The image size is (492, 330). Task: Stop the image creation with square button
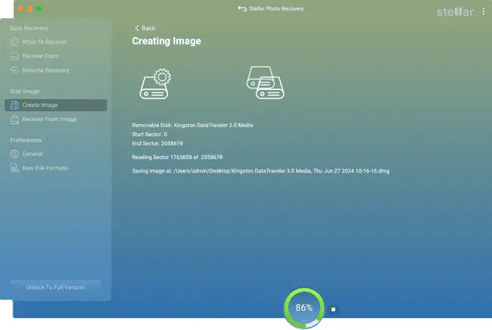coord(333,310)
